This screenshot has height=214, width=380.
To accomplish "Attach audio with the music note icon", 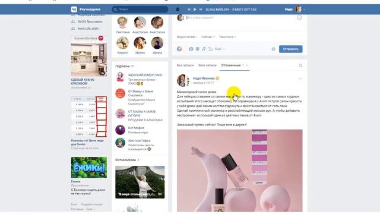I will pyautogui.click(x=204, y=49).
